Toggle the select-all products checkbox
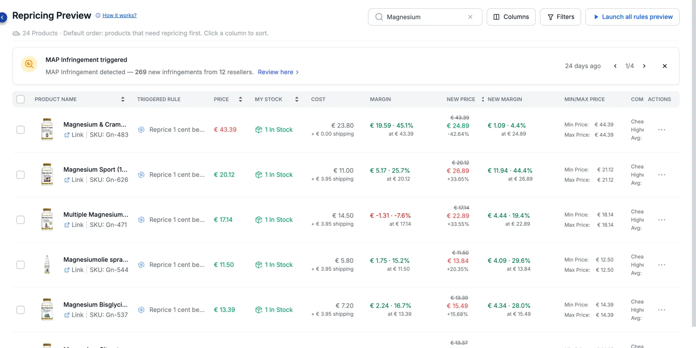 [x=20, y=99]
